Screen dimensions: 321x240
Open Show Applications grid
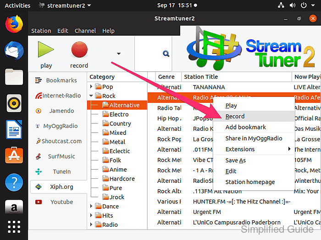point(14,227)
